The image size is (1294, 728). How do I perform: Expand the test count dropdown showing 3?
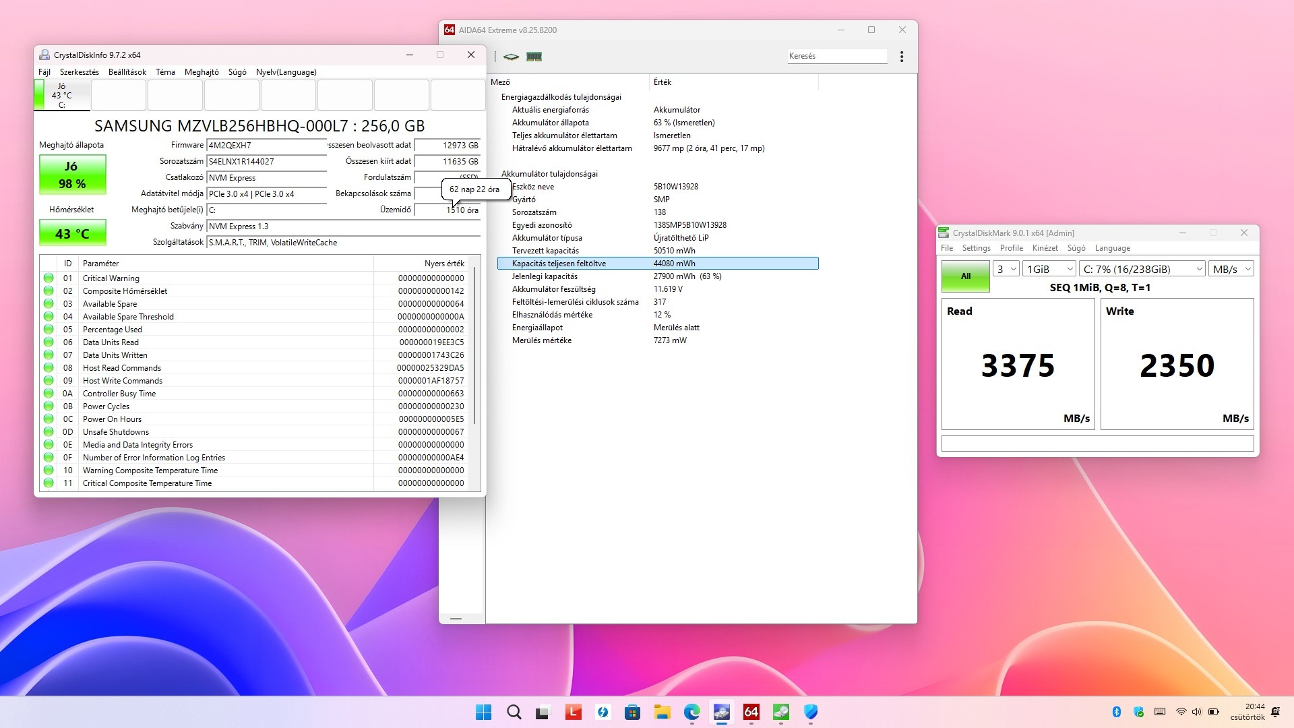pyautogui.click(x=1006, y=269)
